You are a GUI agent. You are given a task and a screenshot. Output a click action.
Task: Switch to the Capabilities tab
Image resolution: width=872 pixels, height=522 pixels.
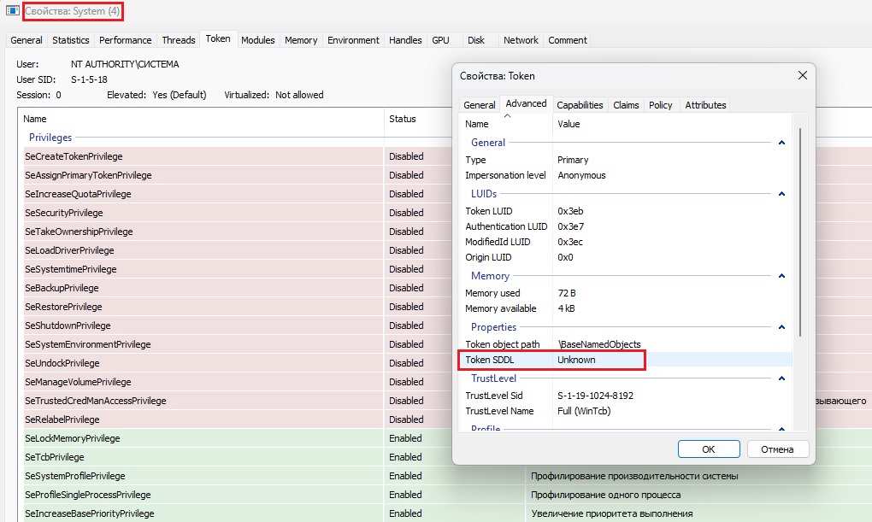580,105
